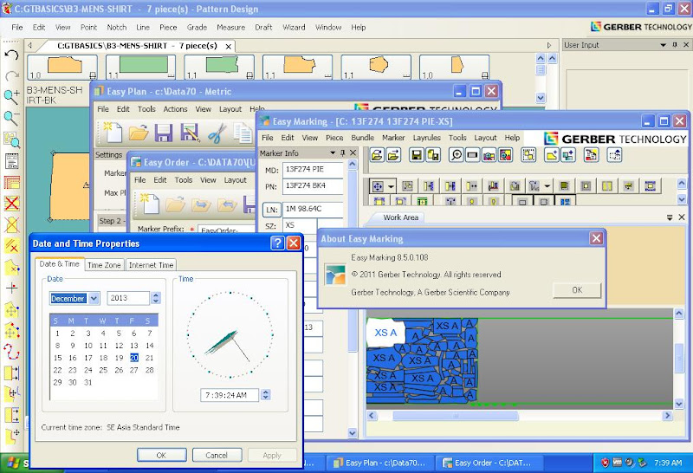Click the Undo arrow in left toolbar
The height and width of the screenshot is (473, 693).
11,55
